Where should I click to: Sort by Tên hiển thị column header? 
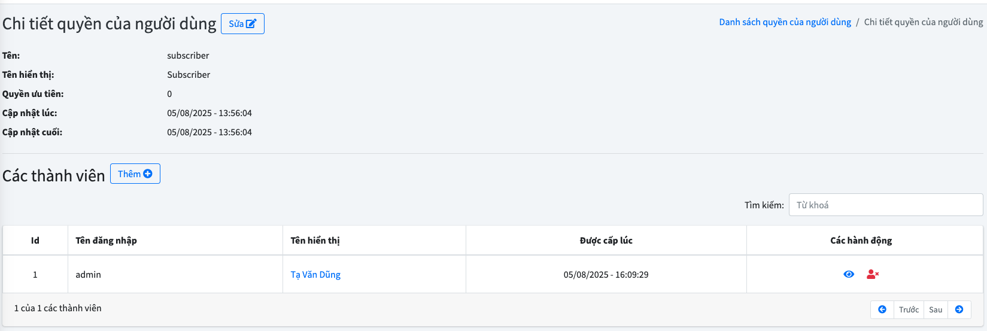(315, 241)
